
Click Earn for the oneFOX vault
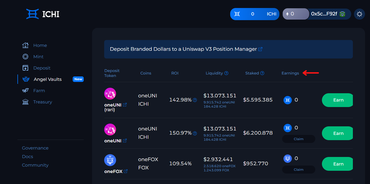pos(337,164)
